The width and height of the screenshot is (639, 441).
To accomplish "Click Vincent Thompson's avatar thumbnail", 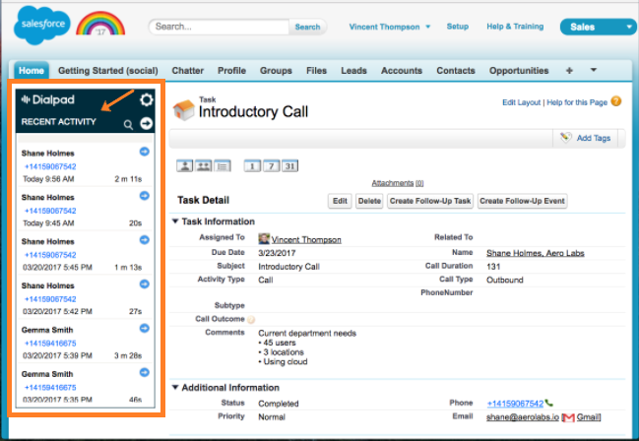I will coord(264,239).
